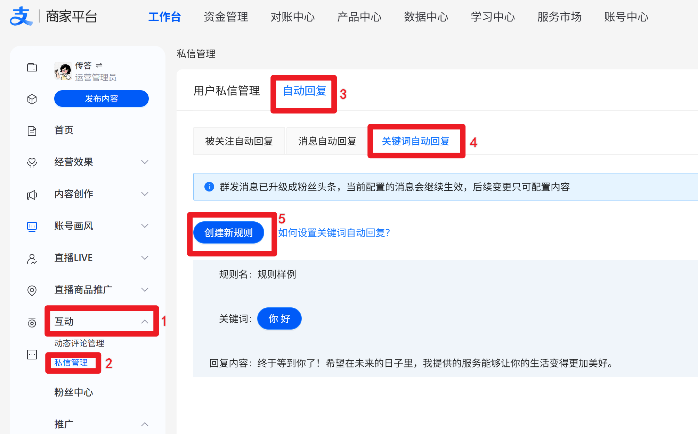Image resolution: width=698 pixels, height=434 pixels.
Task: Select the 被关注自动回复 tab
Action: tap(239, 141)
